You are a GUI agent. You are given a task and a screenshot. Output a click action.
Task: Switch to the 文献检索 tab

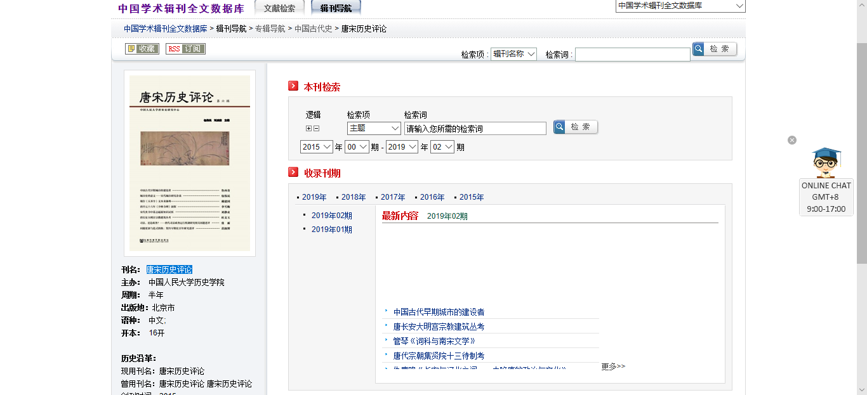(x=279, y=8)
